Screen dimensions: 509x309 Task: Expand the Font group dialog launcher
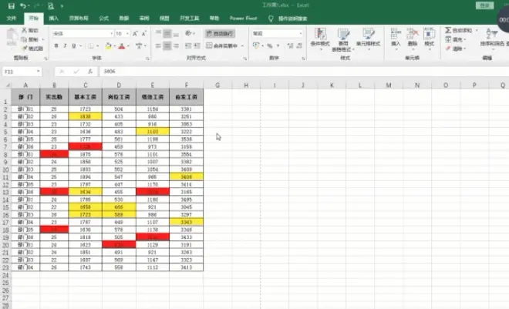click(x=147, y=59)
